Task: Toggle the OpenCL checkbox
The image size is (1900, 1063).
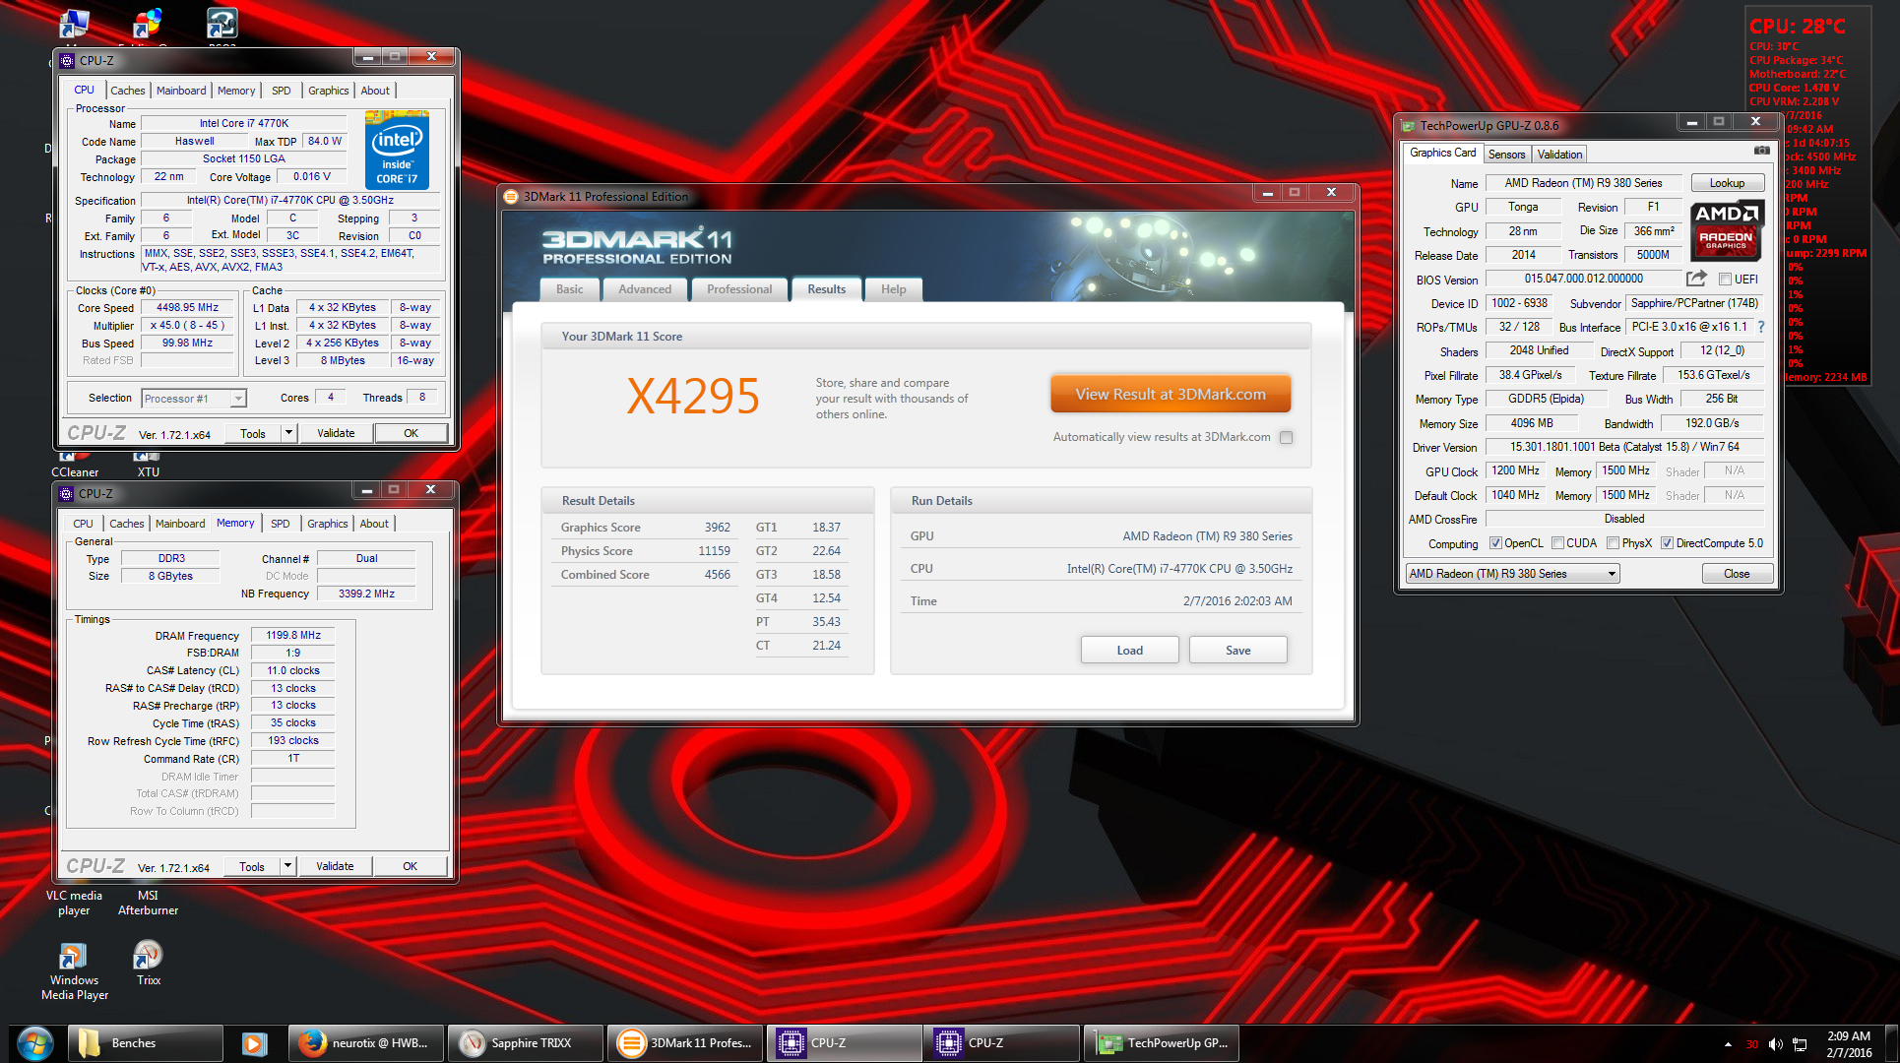Action: [x=1495, y=543]
